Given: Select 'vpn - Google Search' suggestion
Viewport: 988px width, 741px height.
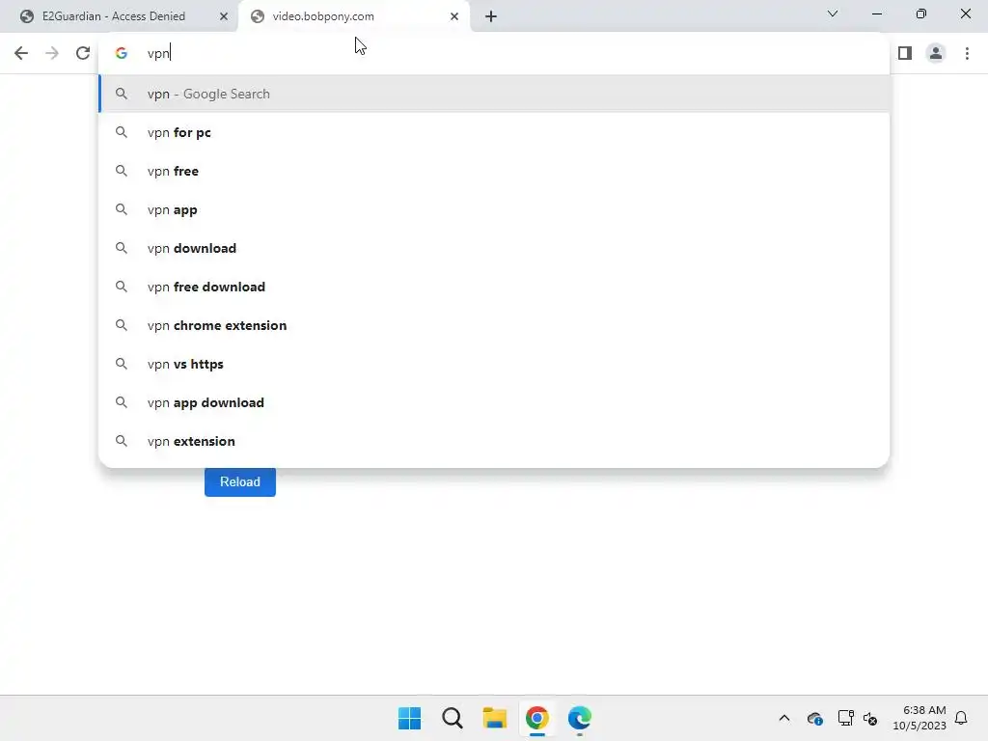Looking at the screenshot, I should point(494,94).
